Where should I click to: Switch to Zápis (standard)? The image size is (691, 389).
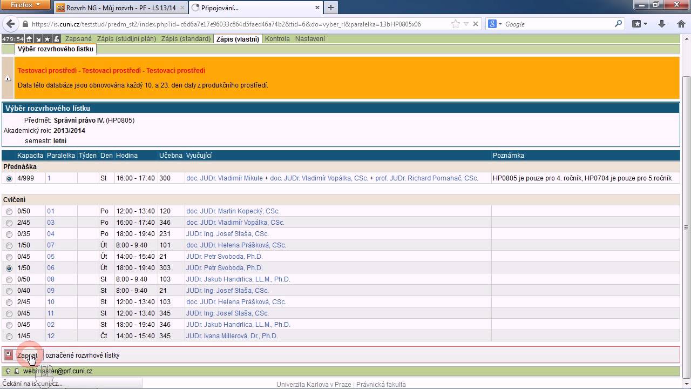(186, 39)
